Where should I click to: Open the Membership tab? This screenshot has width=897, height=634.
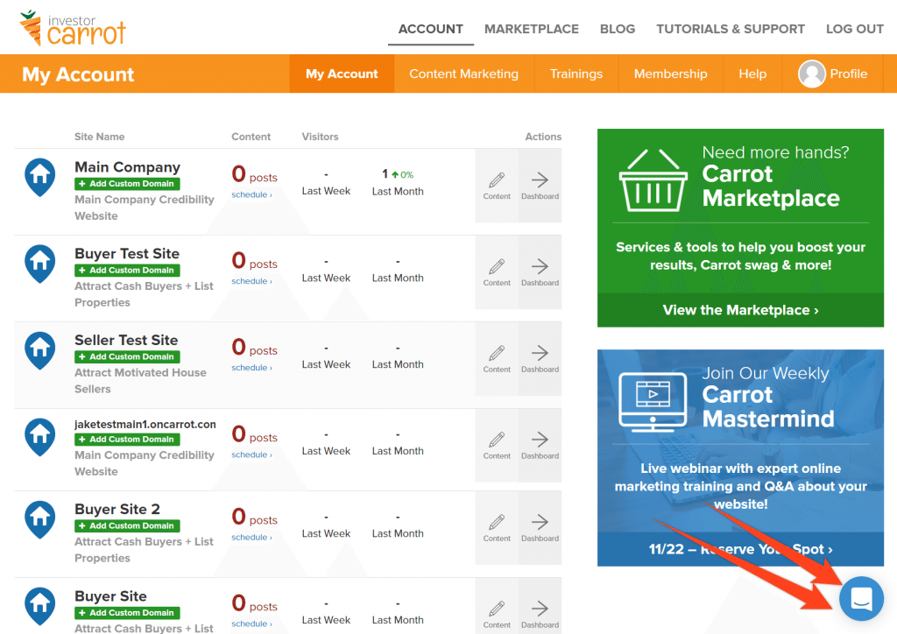point(670,74)
